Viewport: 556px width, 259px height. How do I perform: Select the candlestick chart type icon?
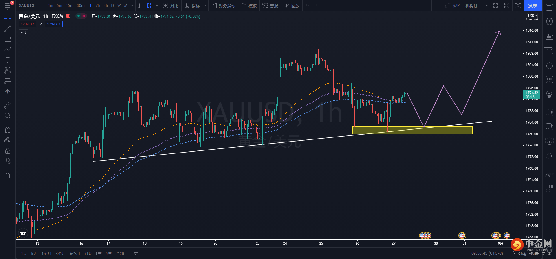(x=149, y=6)
